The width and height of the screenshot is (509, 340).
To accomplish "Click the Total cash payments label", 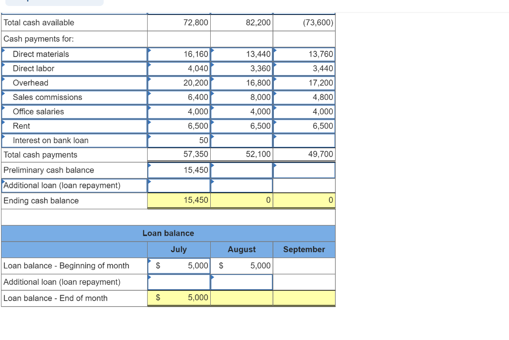I will [40, 155].
